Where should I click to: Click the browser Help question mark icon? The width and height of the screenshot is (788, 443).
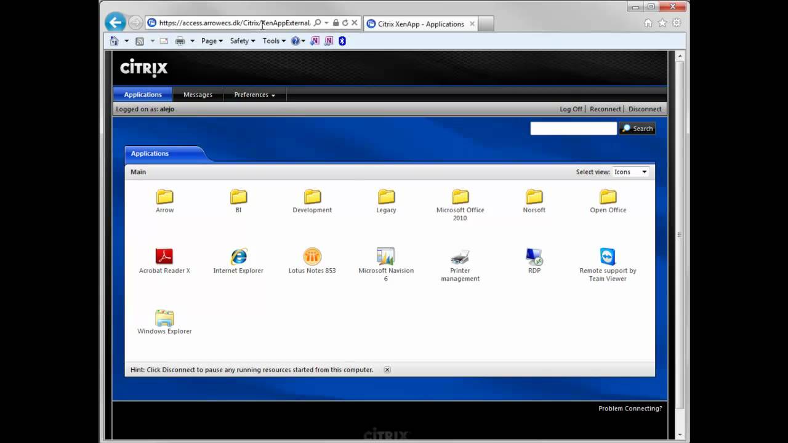[x=295, y=41]
